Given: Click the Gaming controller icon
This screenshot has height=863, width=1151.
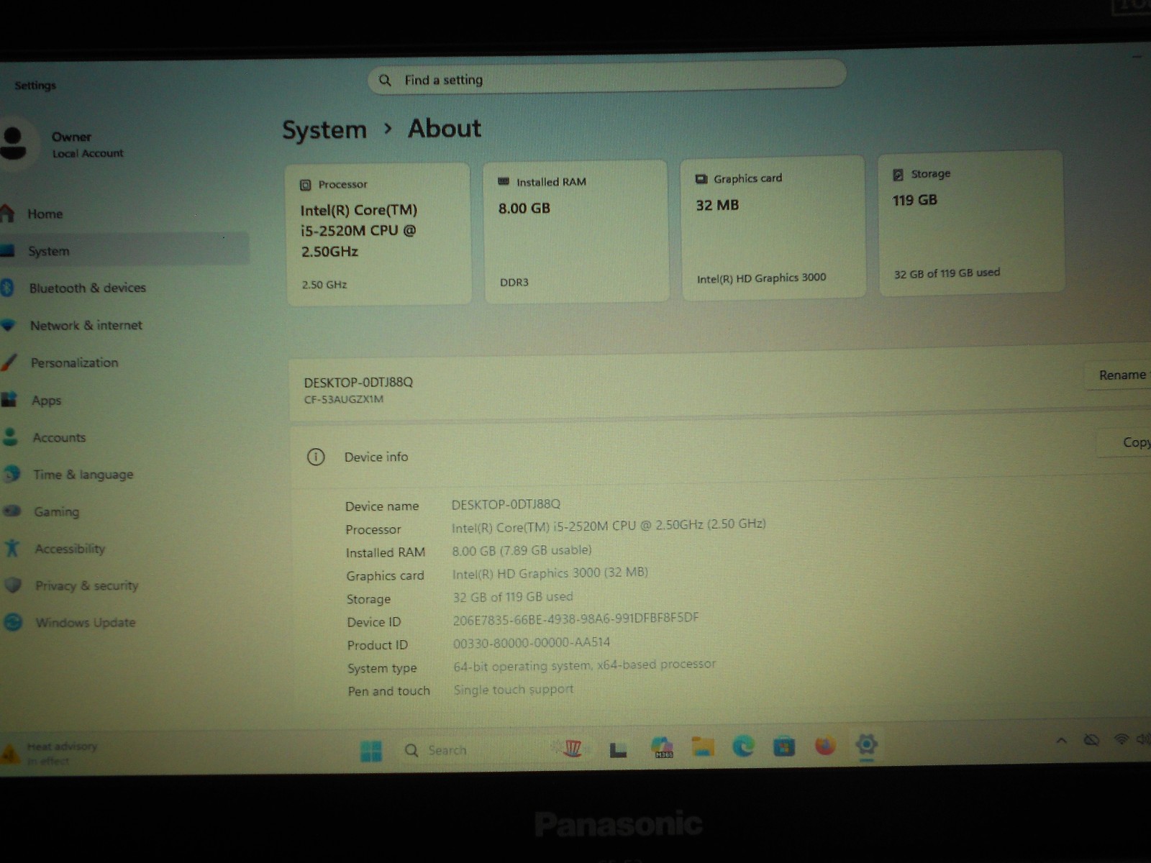Looking at the screenshot, I should 12,511.
